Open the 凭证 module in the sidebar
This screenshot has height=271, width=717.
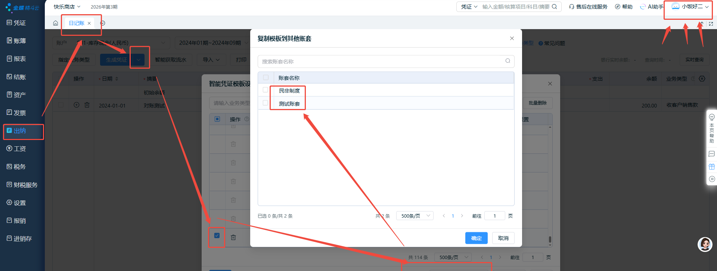point(16,23)
